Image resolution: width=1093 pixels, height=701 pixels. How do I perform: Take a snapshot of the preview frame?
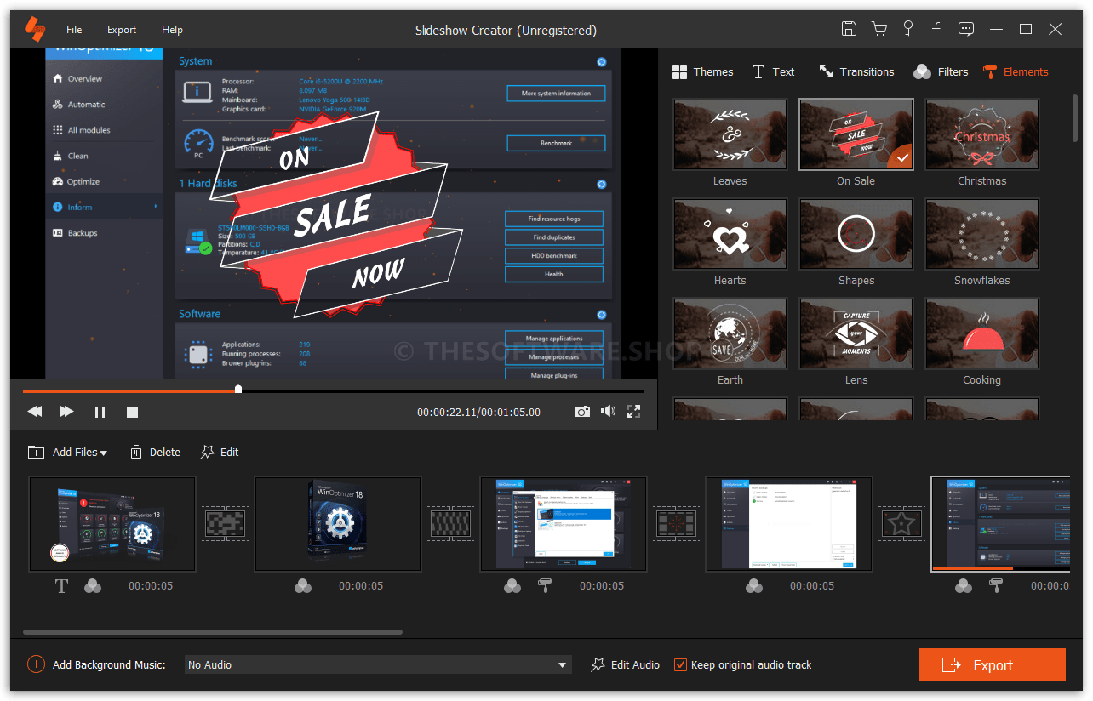[582, 411]
